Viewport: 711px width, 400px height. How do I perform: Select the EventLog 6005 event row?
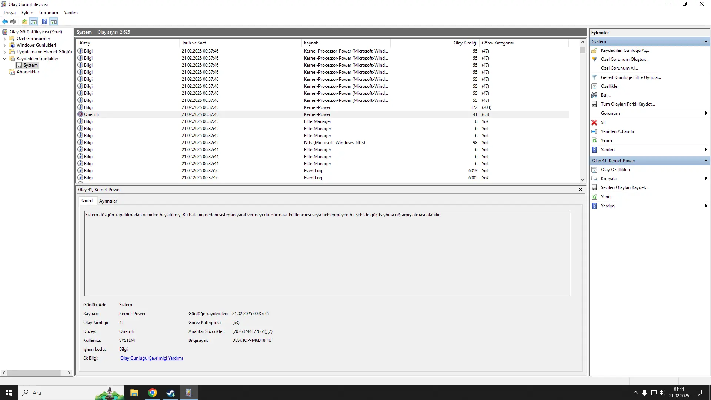coord(322,178)
